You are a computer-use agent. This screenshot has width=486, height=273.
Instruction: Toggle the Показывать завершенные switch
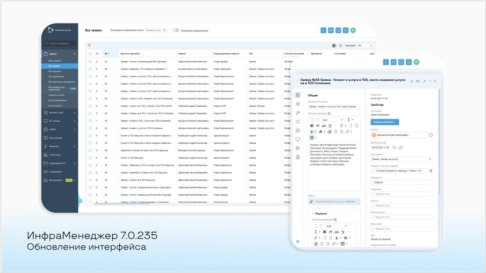[x=176, y=30]
